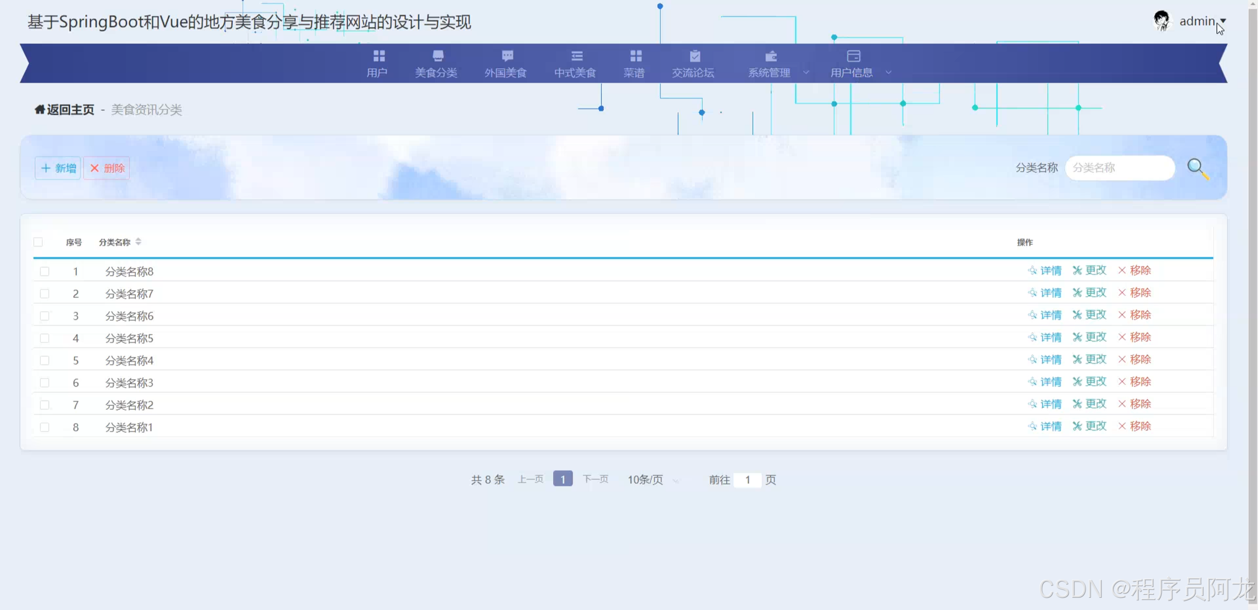Check the checkbox for 分类名称8 row

tap(45, 271)
